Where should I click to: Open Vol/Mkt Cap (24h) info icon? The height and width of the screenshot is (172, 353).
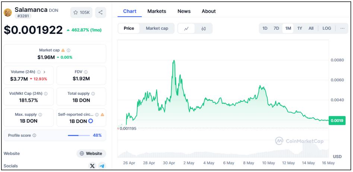click(46, 94)
